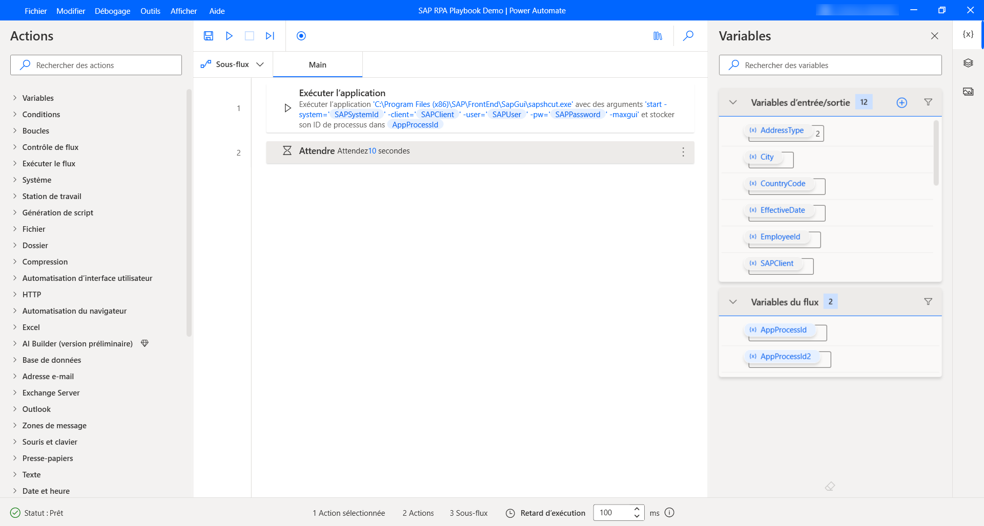Select the Exécuter l'application action
984x526 pixels.
tap(480, 108)
